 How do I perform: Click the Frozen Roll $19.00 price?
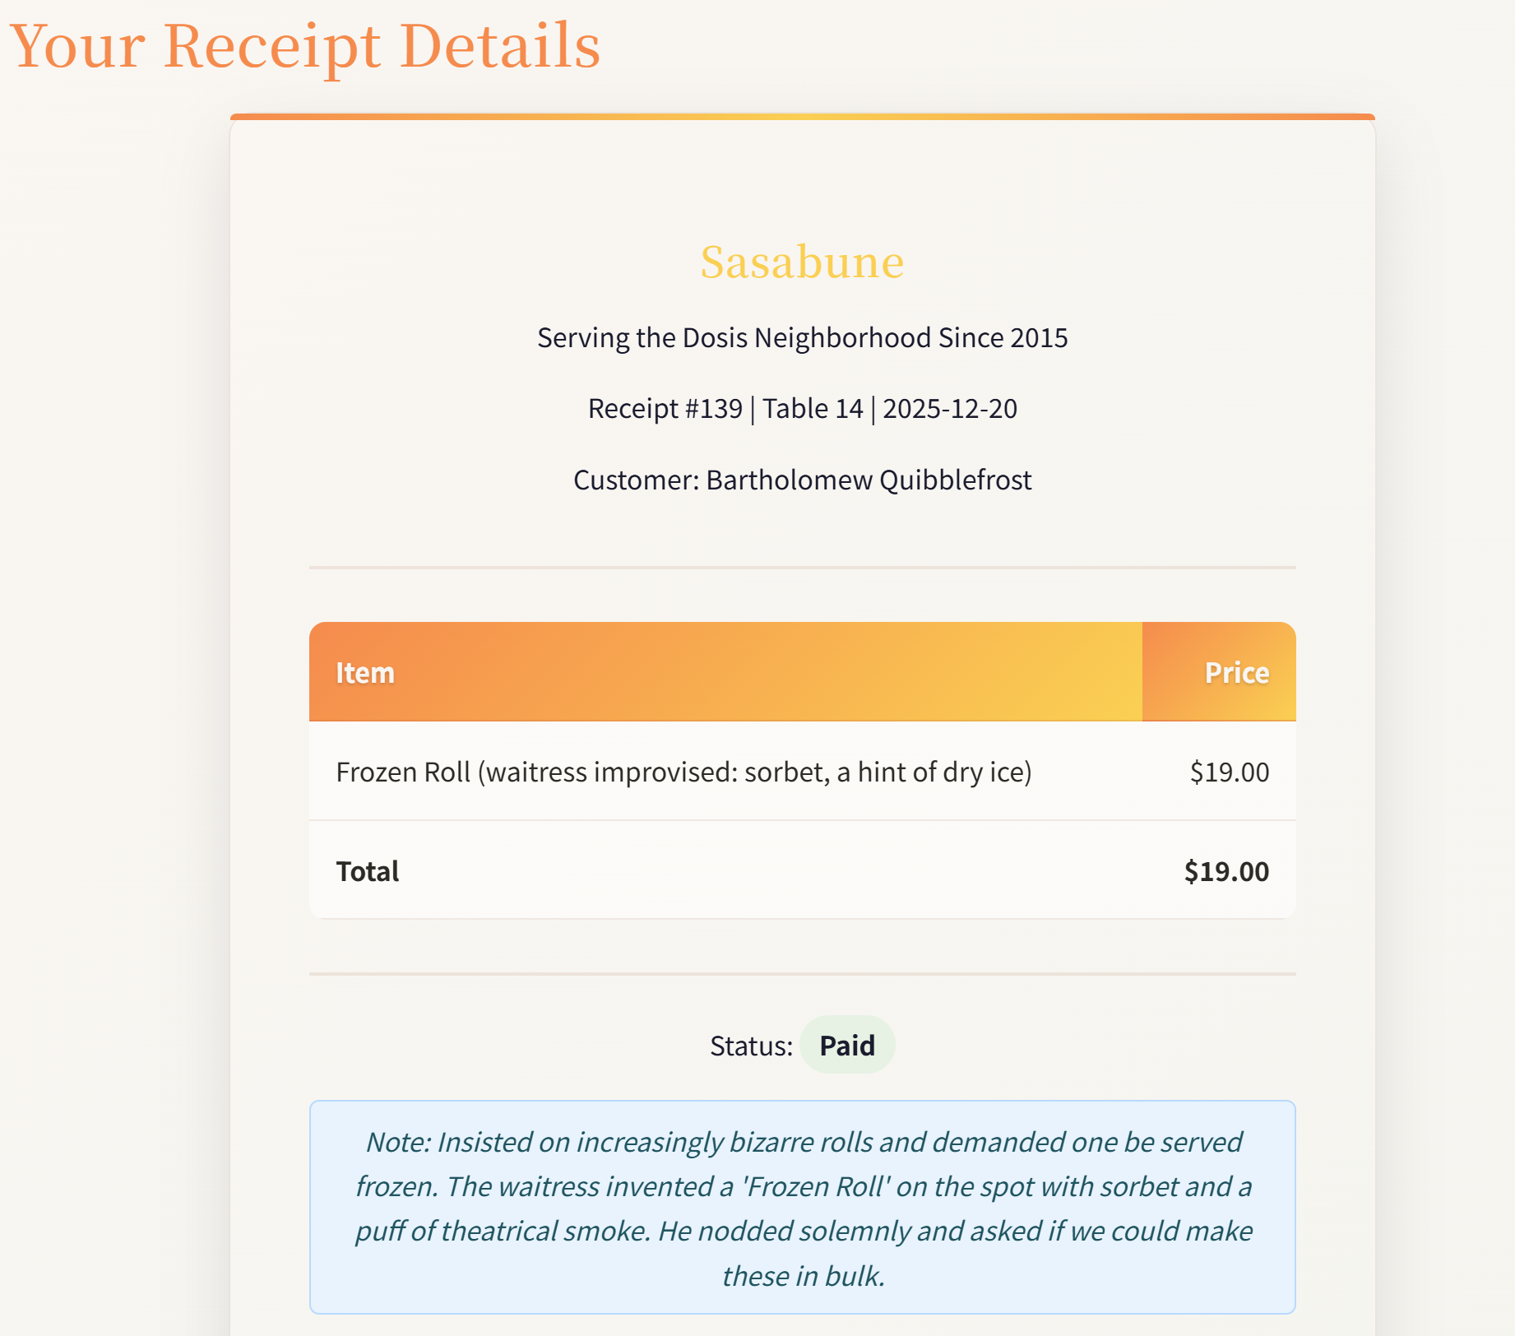point(1230,772)
